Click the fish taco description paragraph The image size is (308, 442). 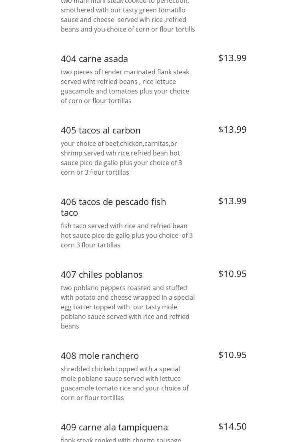(127, 235)
